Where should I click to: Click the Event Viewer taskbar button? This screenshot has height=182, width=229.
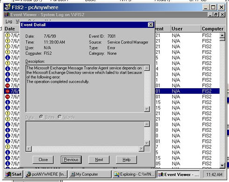point(178,174)
